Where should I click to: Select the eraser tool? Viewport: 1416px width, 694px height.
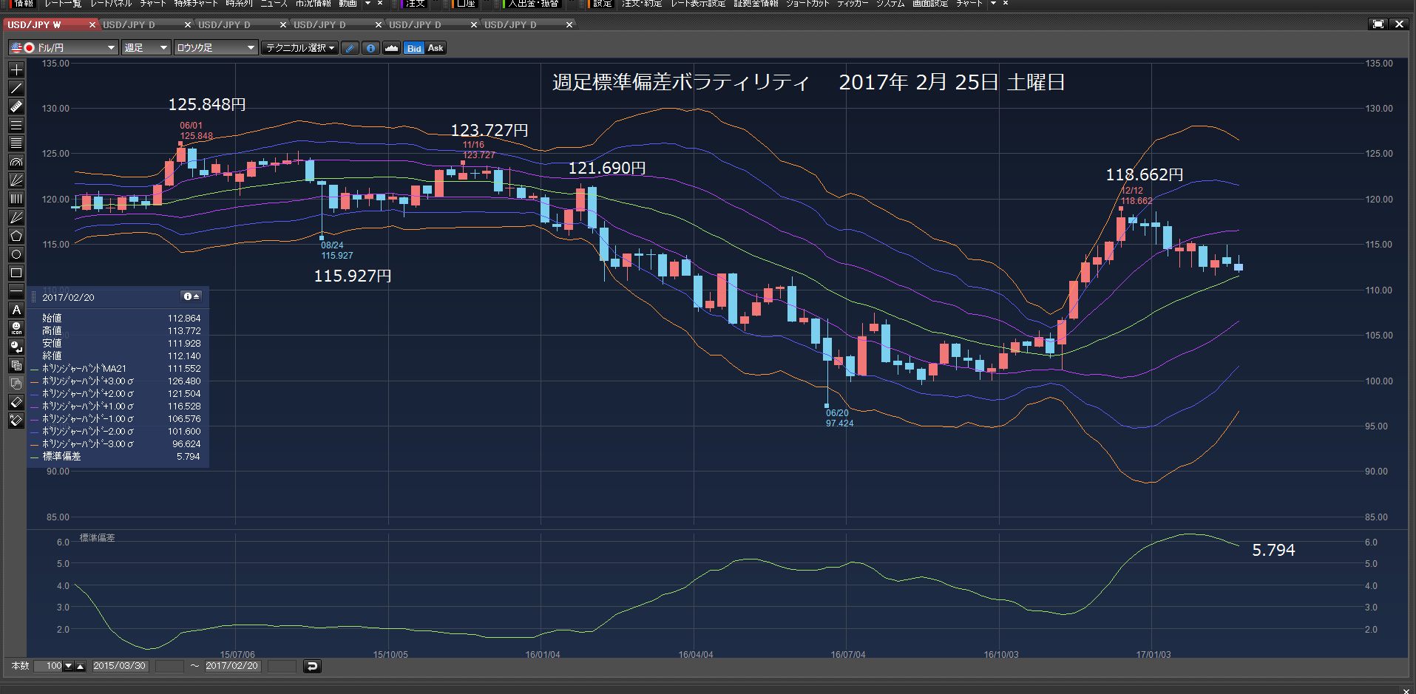coord(16,402)
